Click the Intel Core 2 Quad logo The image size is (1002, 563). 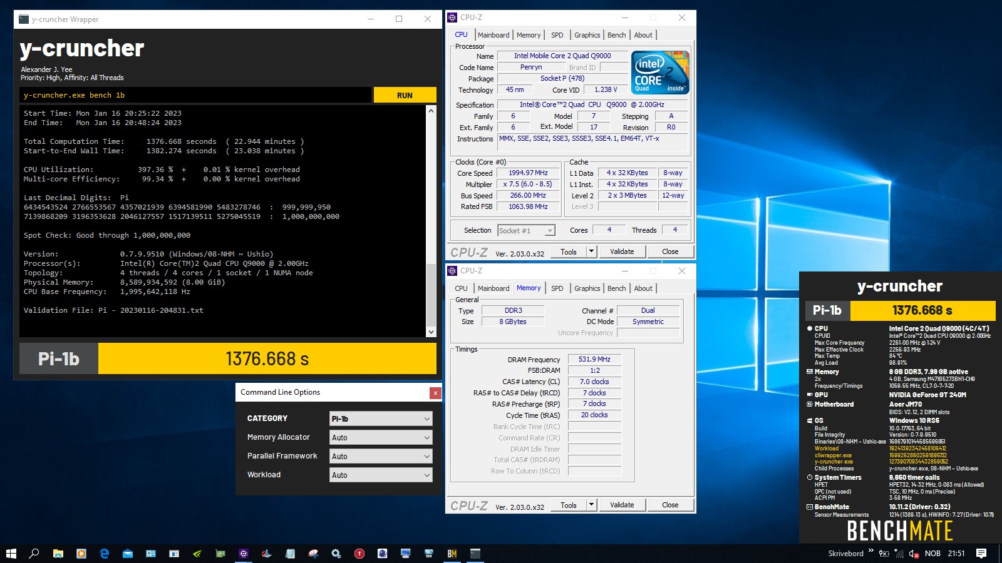[x=661, y=73]
